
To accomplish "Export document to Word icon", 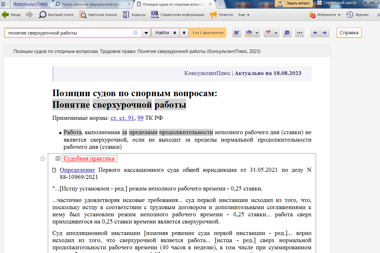I will click(x=237, y=33).
